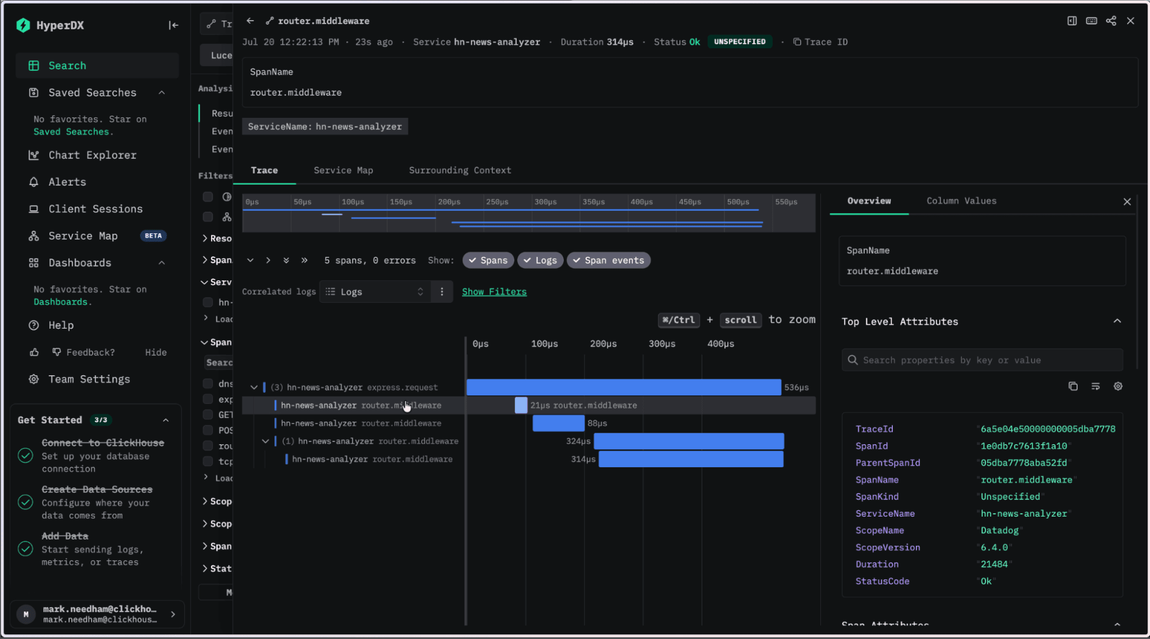The image size is (1150, 639).
Task: Copy the Trace ID icon
Action: pyautogui.click(x=797, y=42)
